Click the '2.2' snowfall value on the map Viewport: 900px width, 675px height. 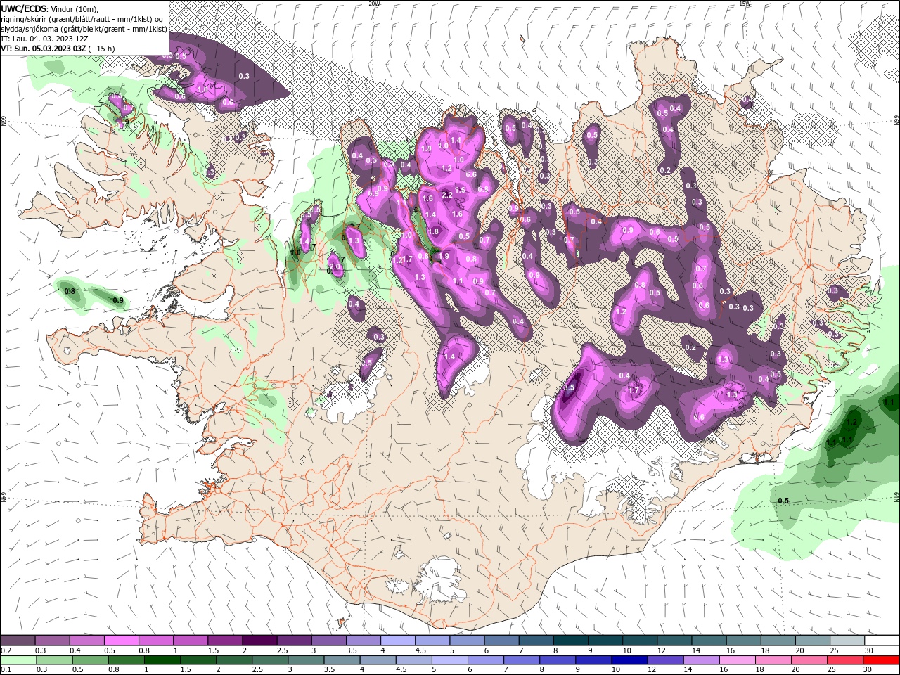(447, 195)
